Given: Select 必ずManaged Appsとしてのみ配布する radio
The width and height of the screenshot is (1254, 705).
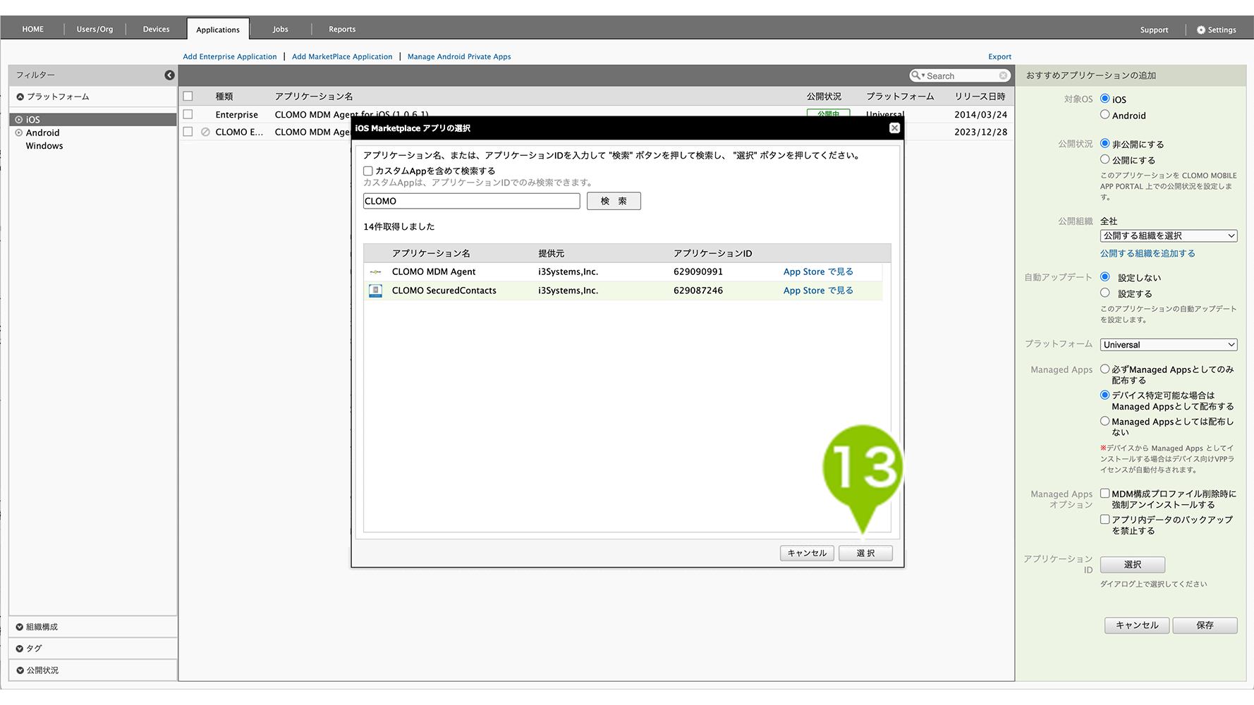Looking at the screenshot, I should pyautogui.click(x=1105, y=369).
